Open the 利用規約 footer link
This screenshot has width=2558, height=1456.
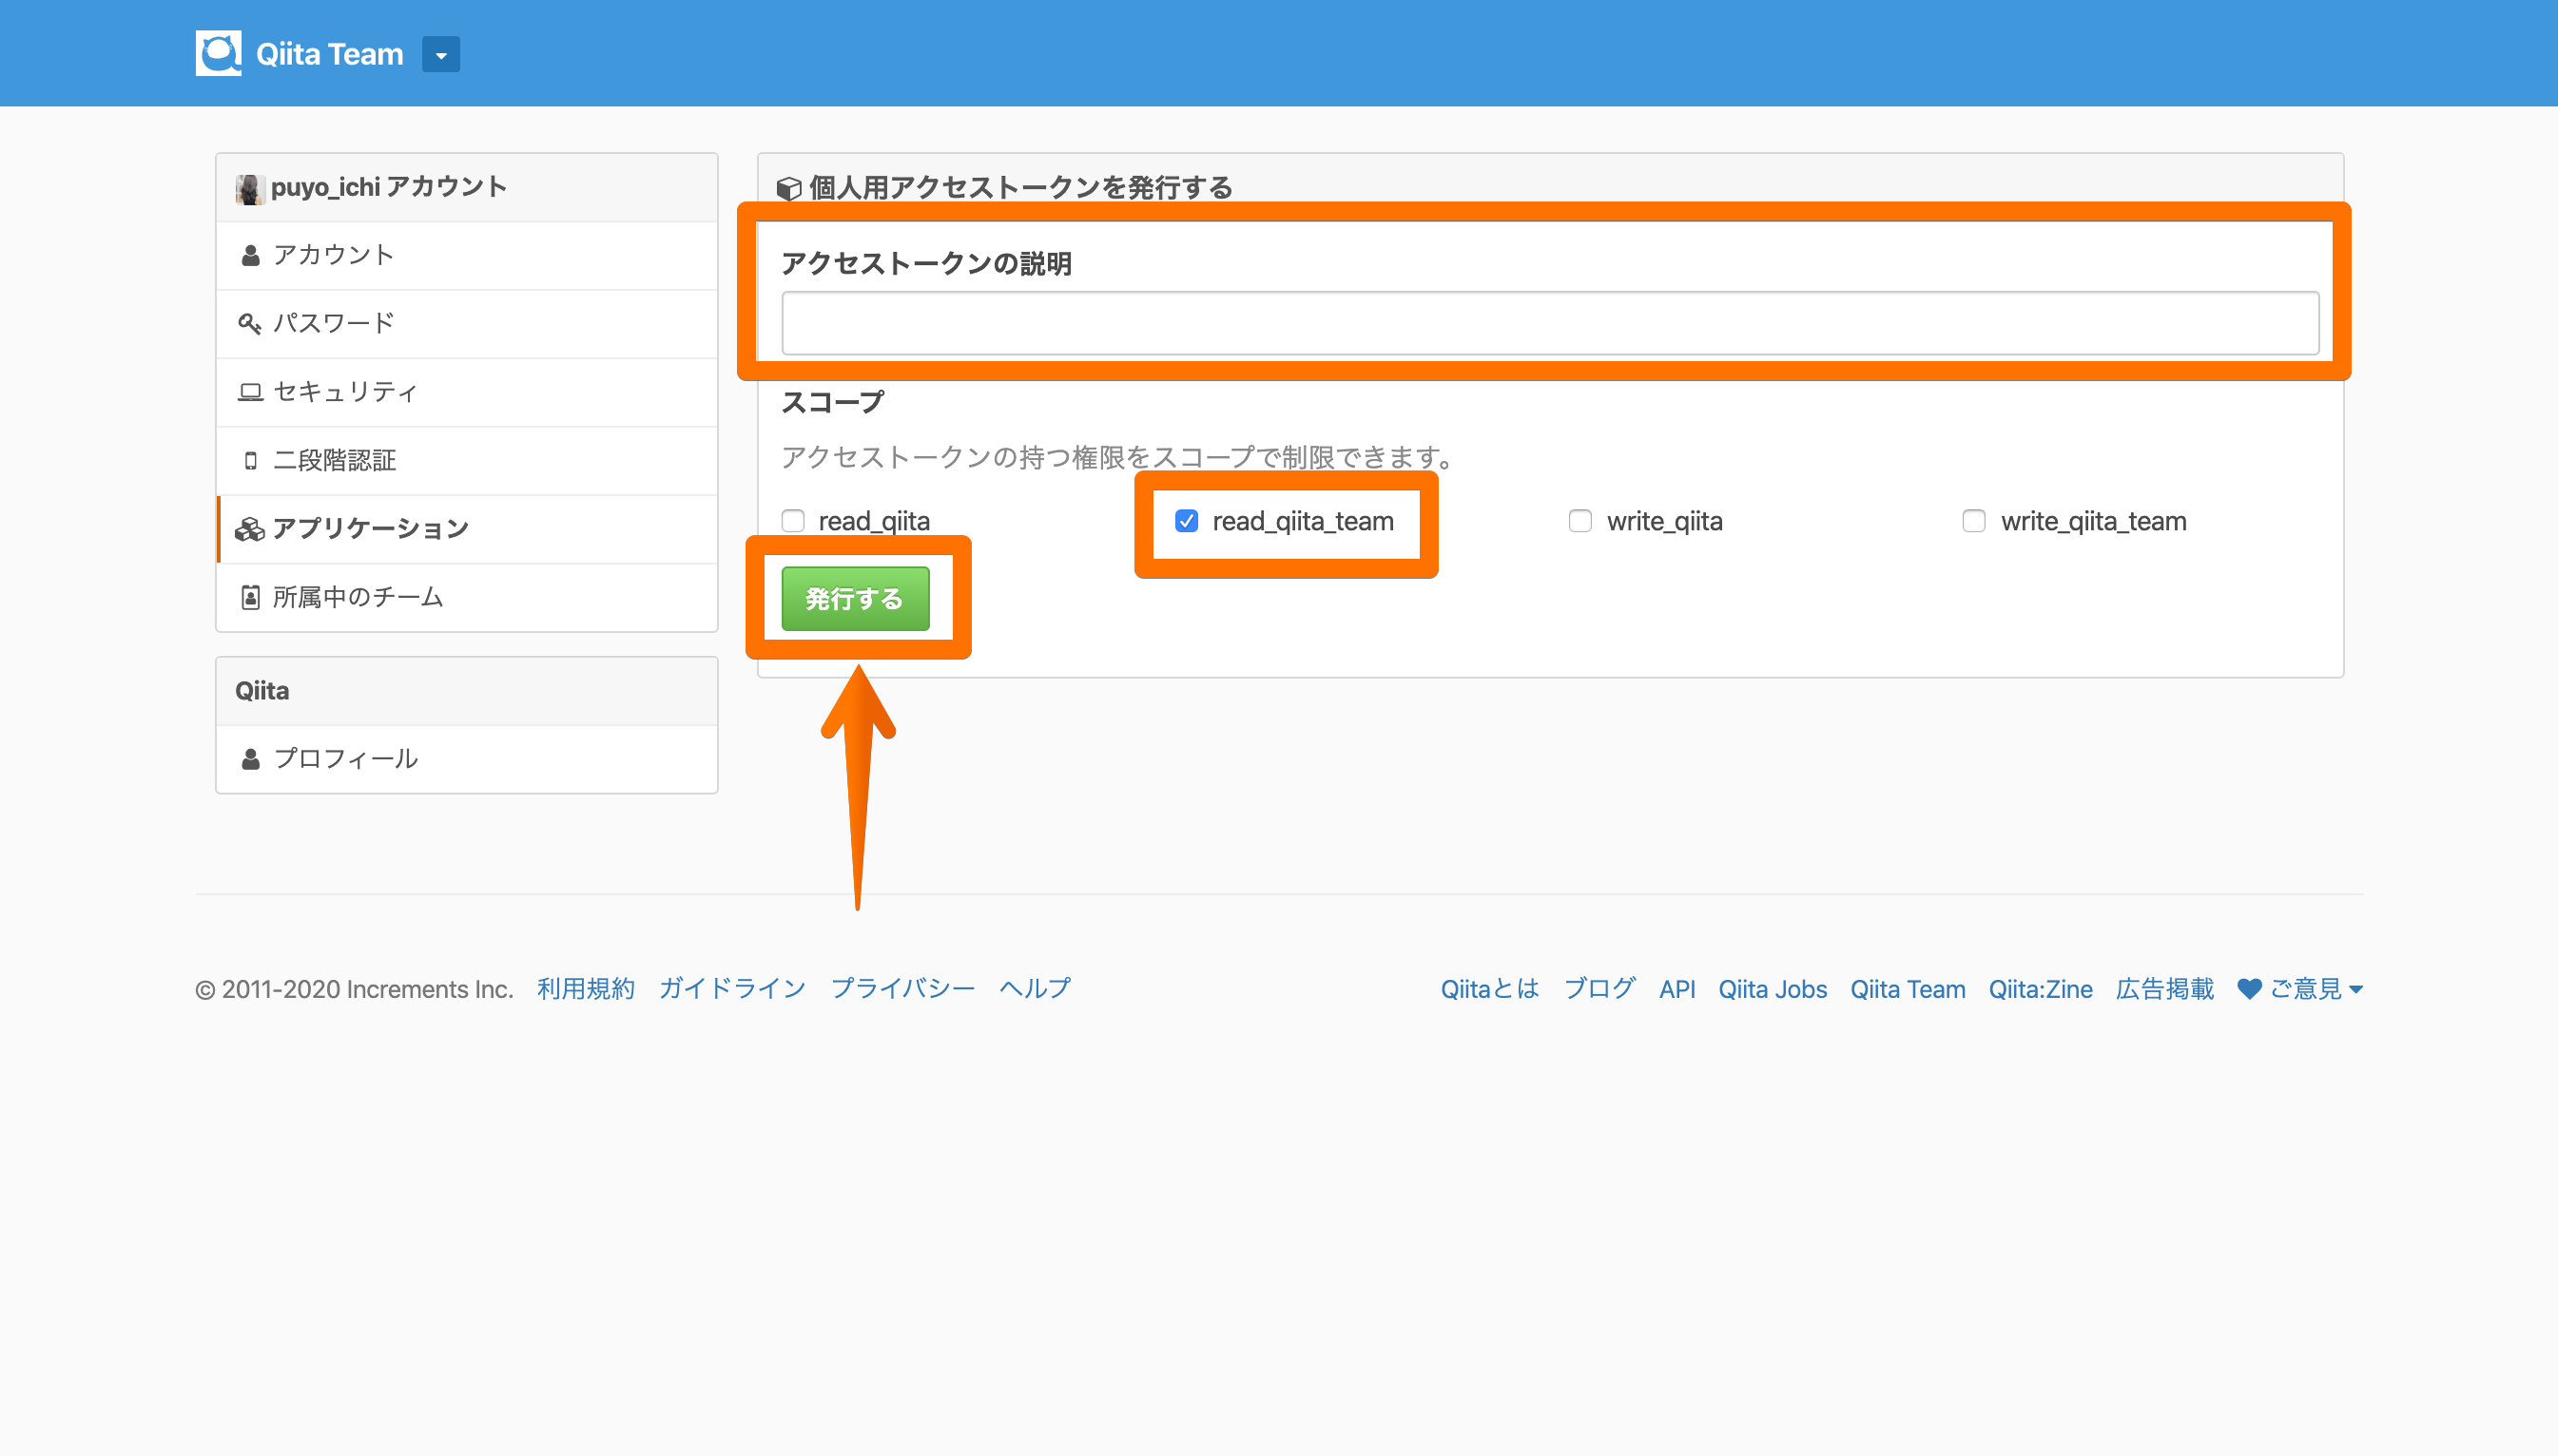coord(585,989)
